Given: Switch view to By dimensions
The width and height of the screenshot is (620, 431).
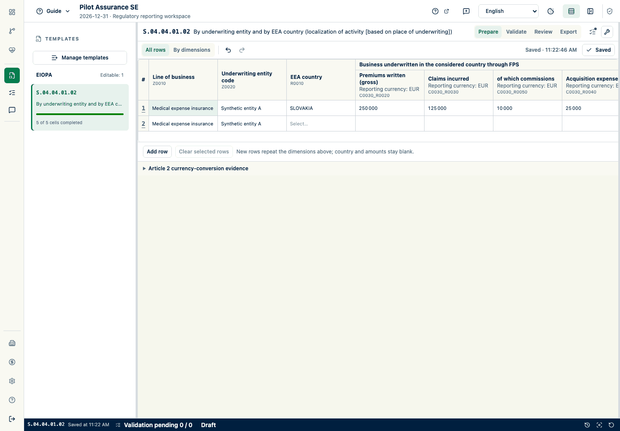Looking at the screenshot, I should 192,50.
